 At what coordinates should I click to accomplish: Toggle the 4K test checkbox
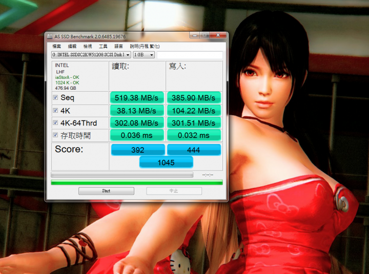[55, 110]
